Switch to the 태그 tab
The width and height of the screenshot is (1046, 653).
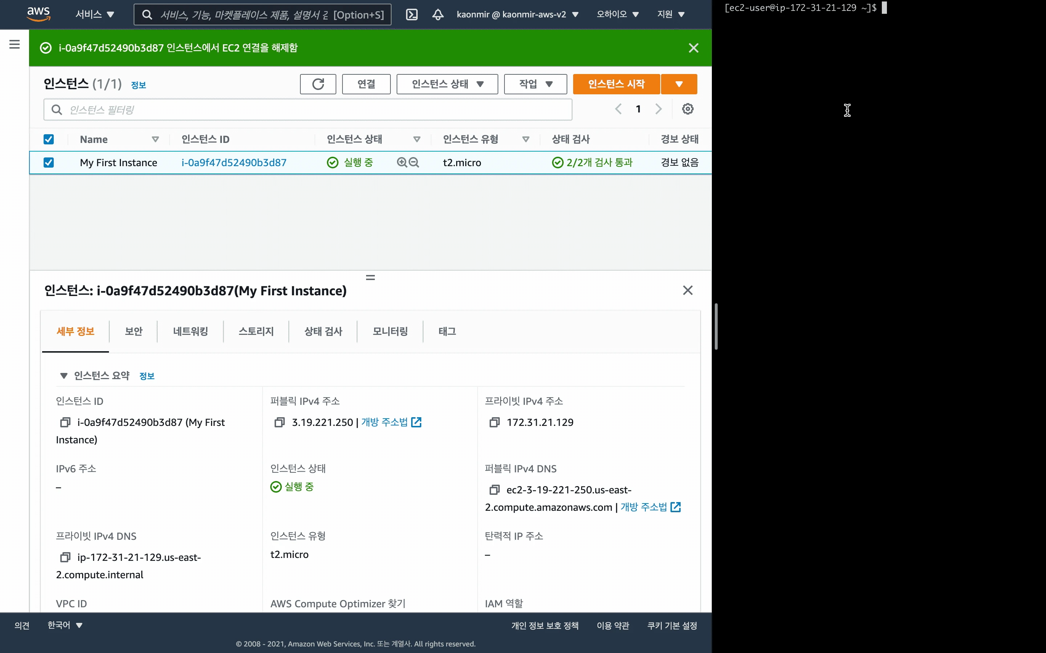pos(447,331)
